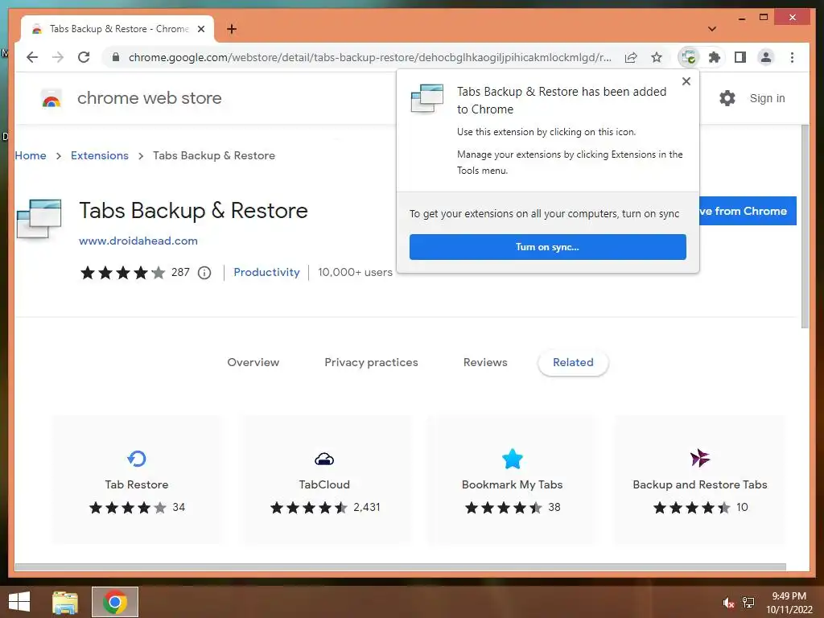Share this page via the share icon
Viewport: 824px width, 618px height.
point(631,57)
